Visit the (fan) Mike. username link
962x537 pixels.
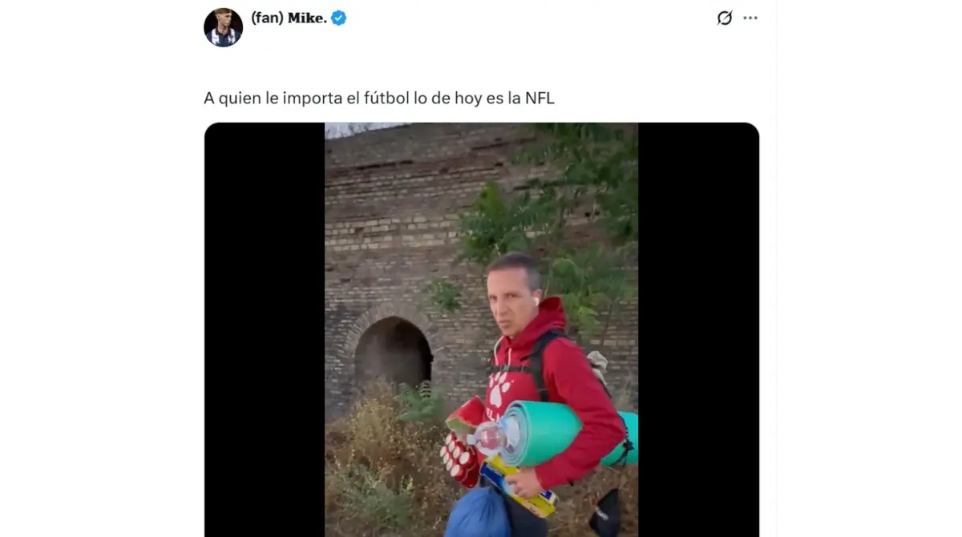(289, 18)
